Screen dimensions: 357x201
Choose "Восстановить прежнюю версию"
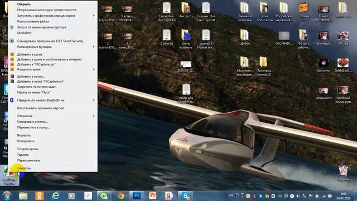click(53, 108)
